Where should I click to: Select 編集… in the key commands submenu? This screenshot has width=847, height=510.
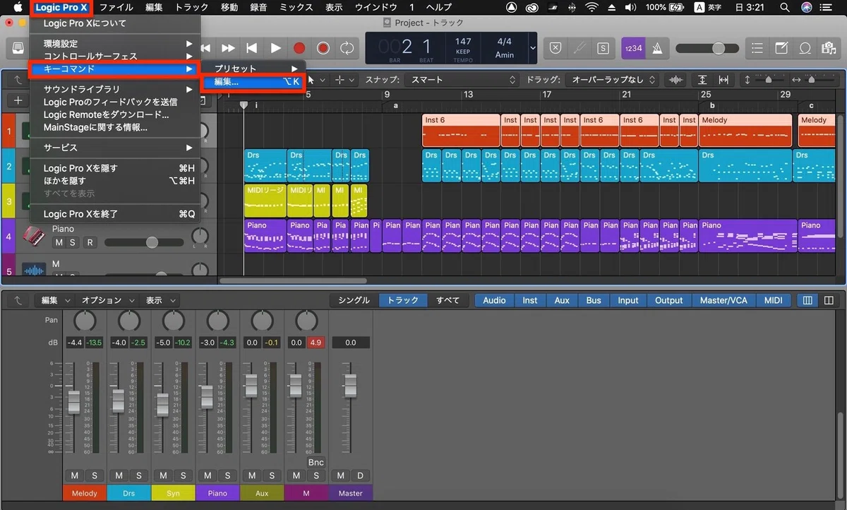[x=253, y=81]
